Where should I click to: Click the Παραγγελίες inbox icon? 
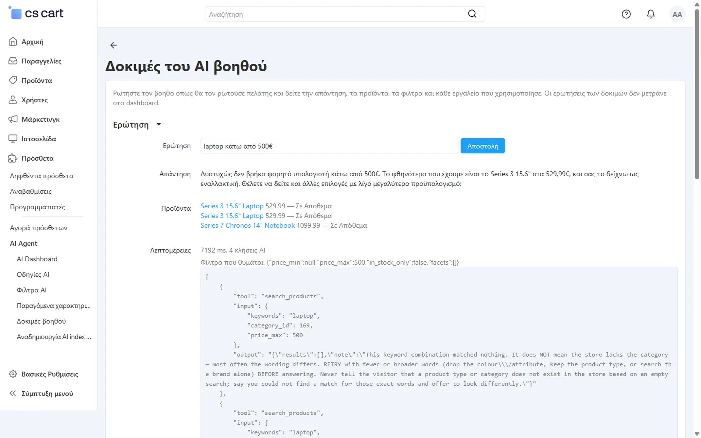click(x=13, y=61)
